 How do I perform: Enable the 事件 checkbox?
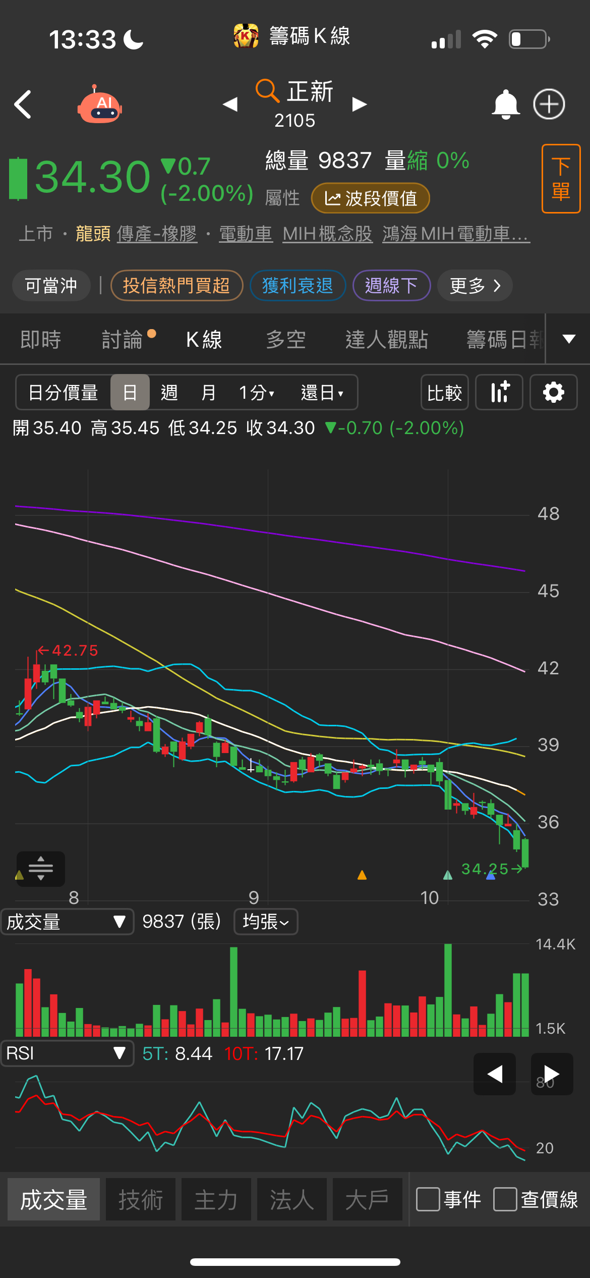coord(428,1199)
